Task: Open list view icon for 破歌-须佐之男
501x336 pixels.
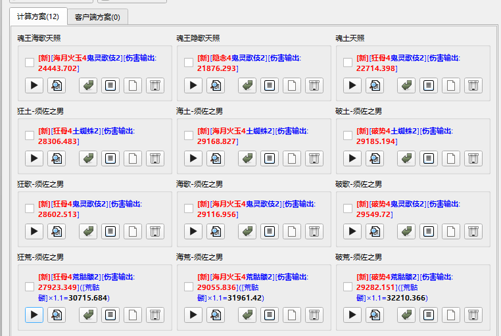Action: 429,231
